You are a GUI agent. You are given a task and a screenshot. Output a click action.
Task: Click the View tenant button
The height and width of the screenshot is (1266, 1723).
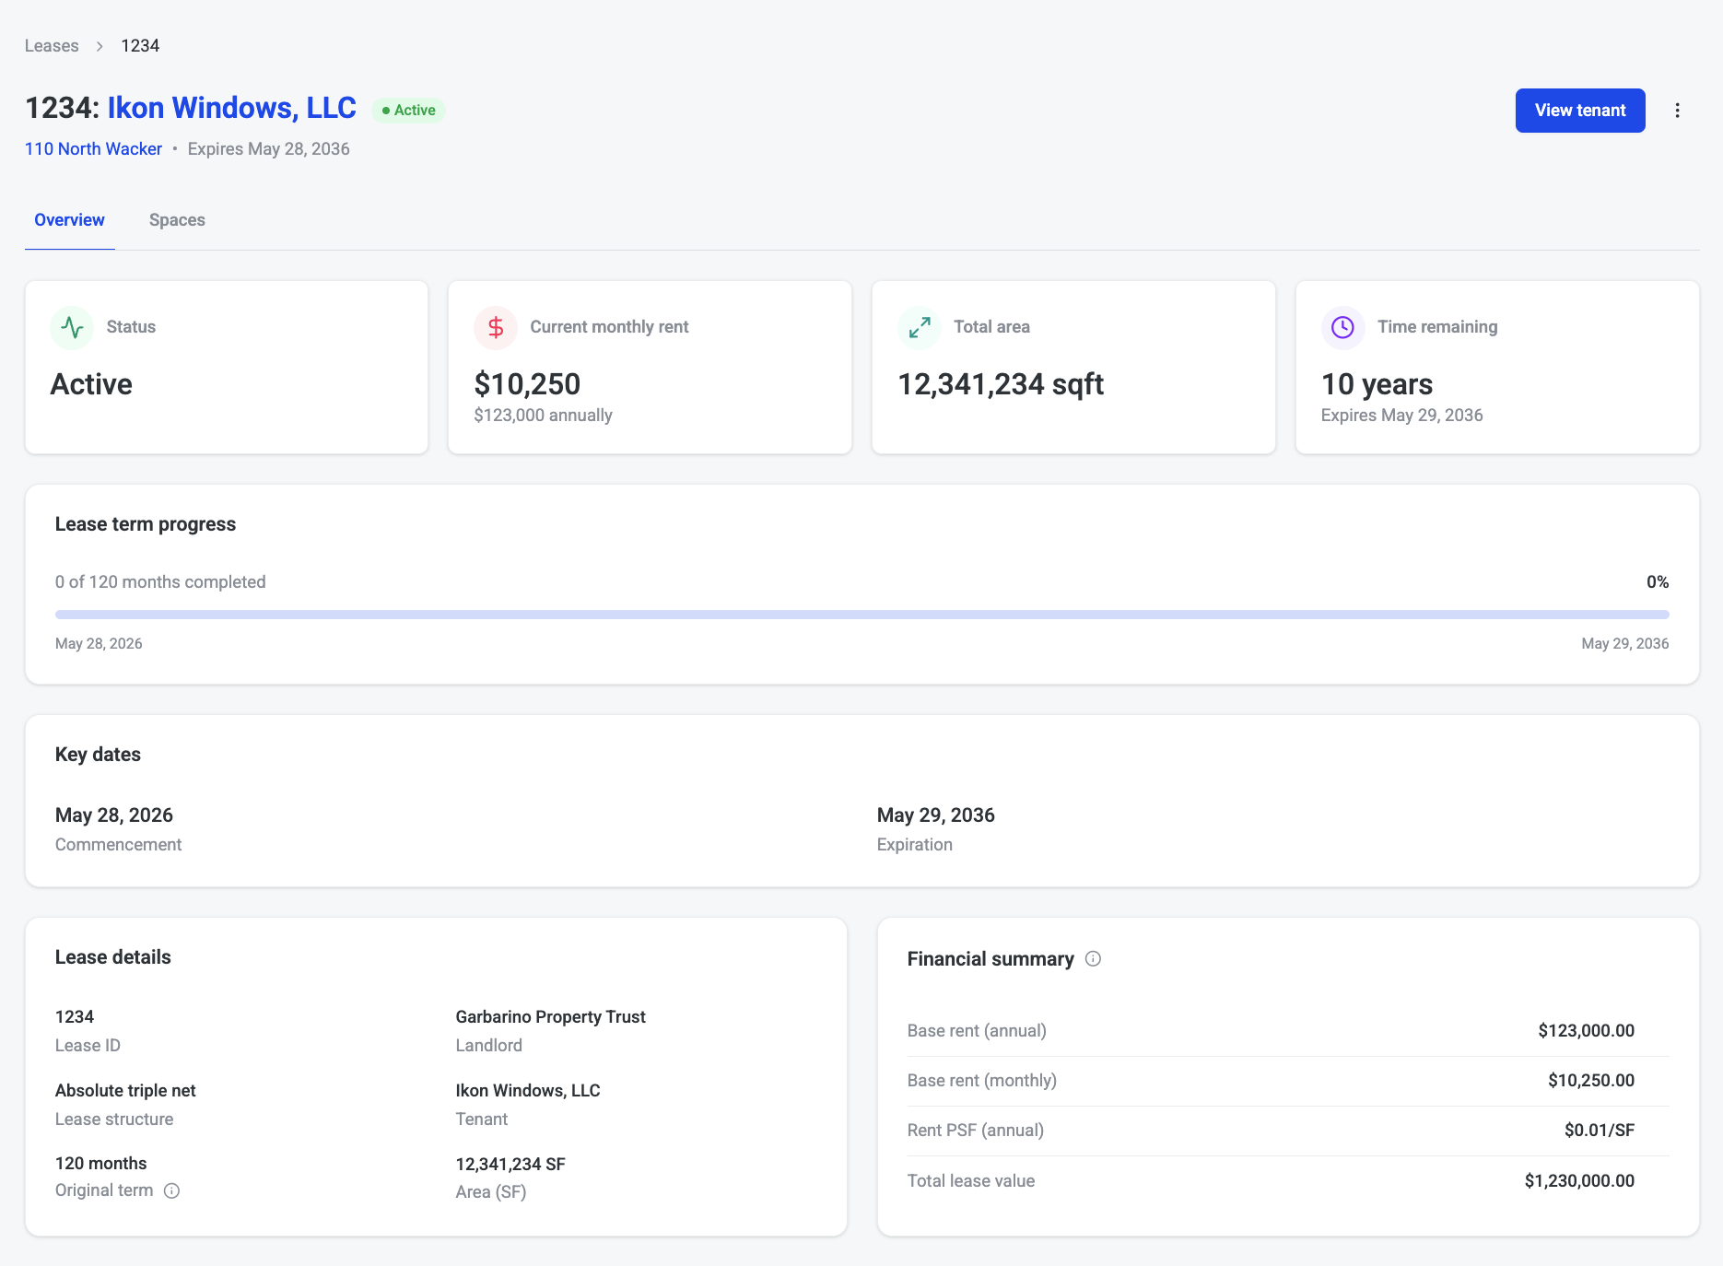coord(1580,111)
